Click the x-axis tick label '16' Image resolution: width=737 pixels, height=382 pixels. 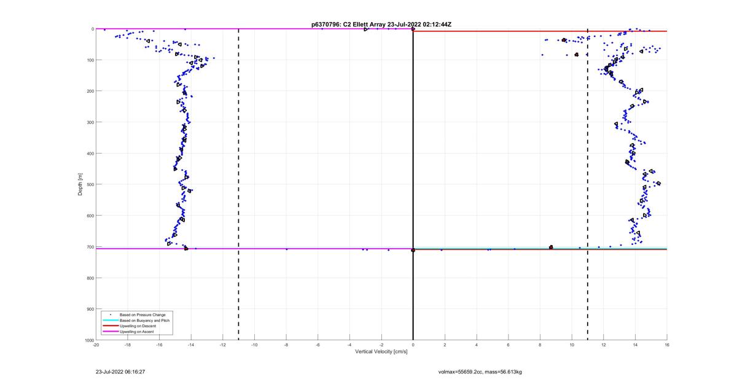point(667,345)
